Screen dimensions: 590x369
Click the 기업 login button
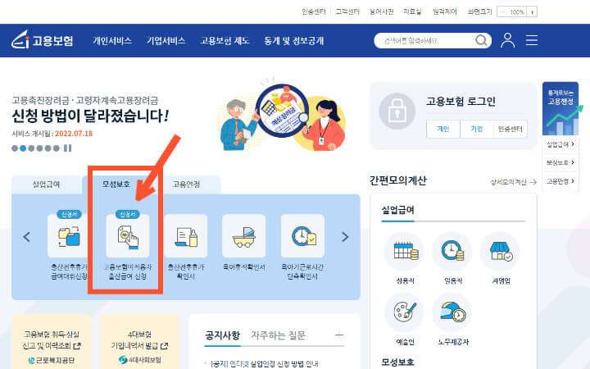tap(477, 130)
